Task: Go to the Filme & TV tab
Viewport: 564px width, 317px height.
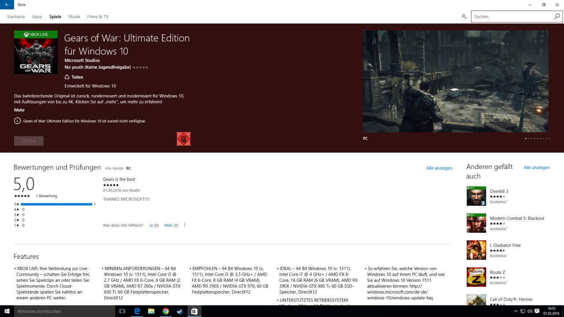Action: [x=98, y=17]
